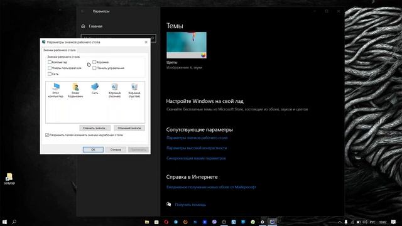Open the Opera browser taskbar icon
The width and height of the screenshot is (402, 226).
coord(166,222)
